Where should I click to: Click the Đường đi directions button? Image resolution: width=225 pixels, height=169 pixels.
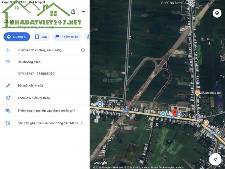[x=17, y=37]
